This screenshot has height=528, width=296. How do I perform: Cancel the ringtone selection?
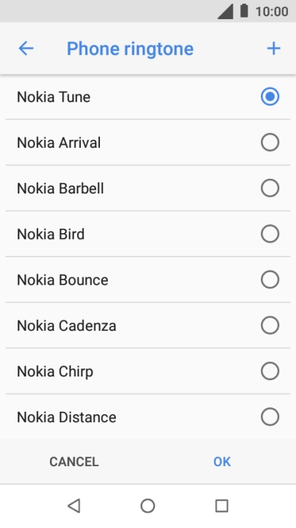coord(74,462)
